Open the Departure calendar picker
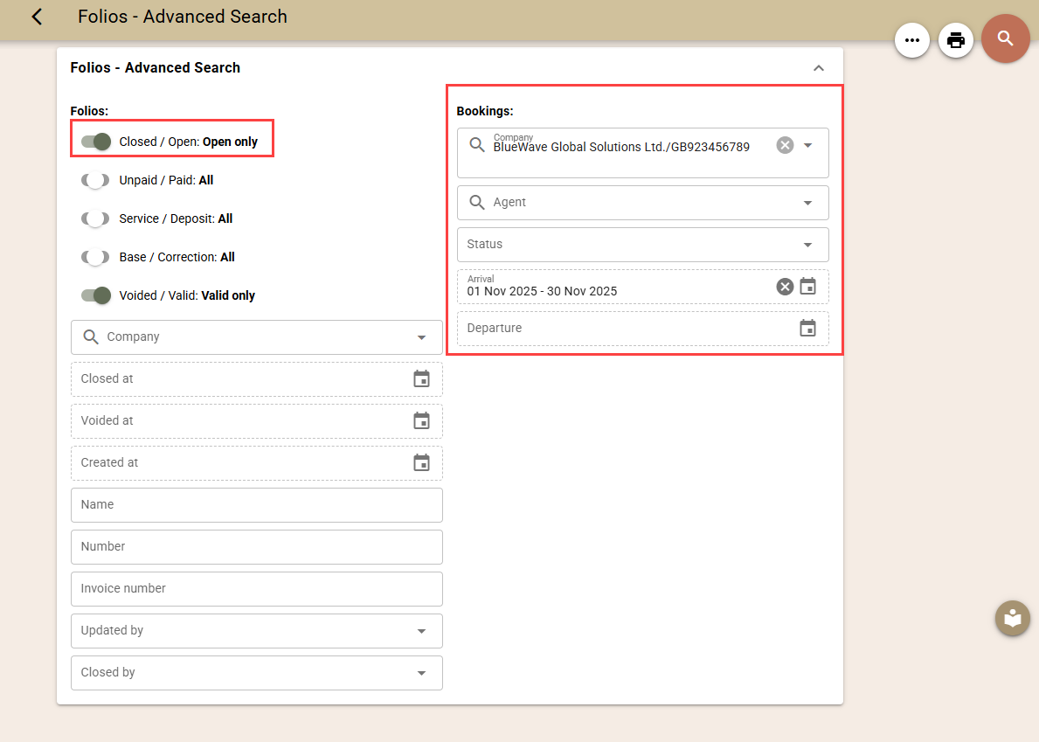This screenshot has height=742, width=1039. [x=807, y=328]
